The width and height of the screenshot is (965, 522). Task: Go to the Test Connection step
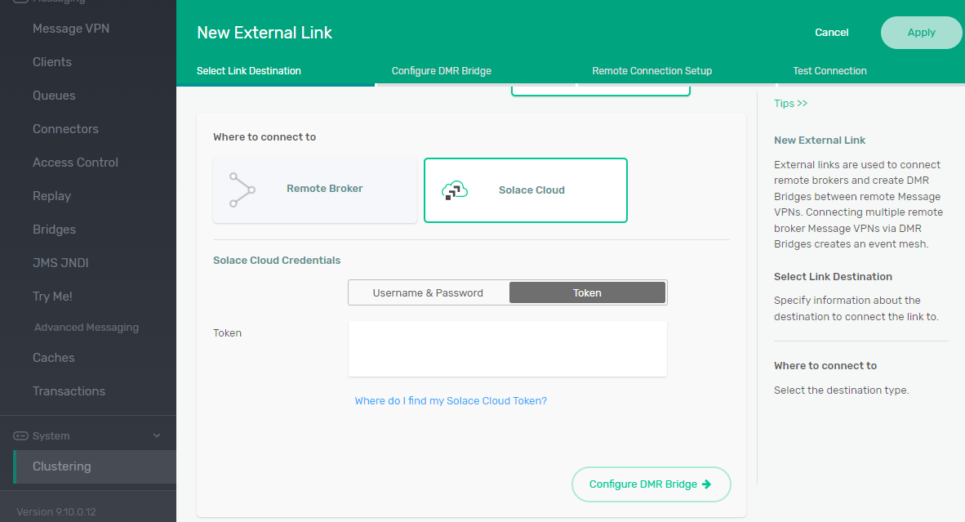[829, 71]
